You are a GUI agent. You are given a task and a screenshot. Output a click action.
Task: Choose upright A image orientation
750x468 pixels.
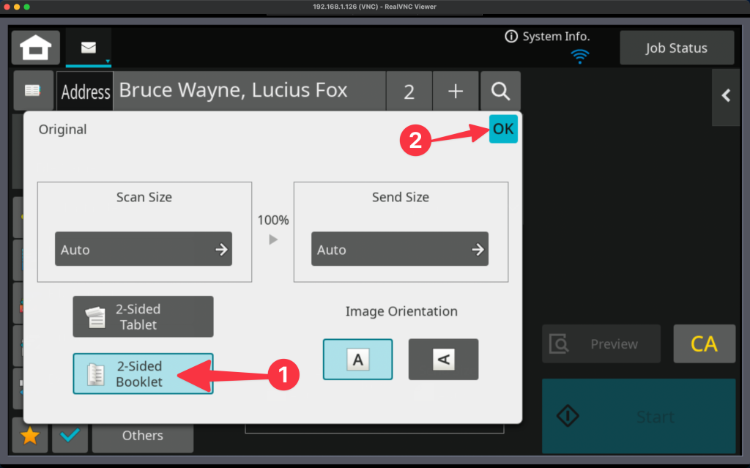[357, 359]
